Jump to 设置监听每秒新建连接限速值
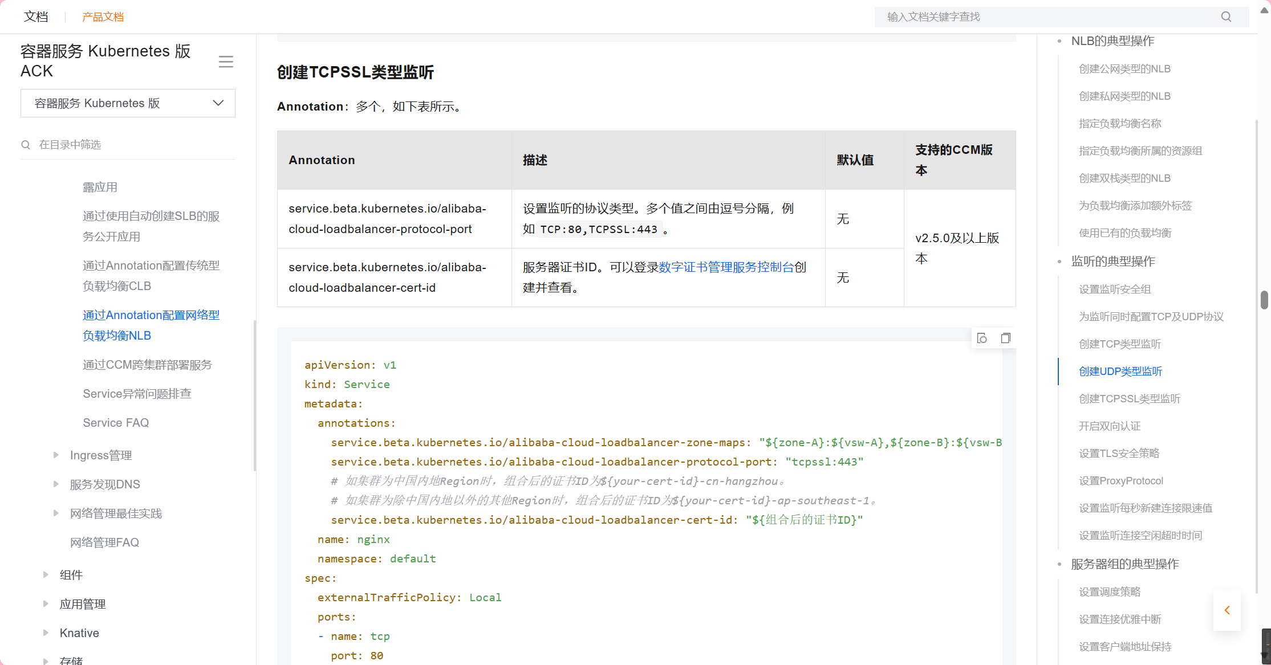The image size is (1271, 665). [1146, 508]
